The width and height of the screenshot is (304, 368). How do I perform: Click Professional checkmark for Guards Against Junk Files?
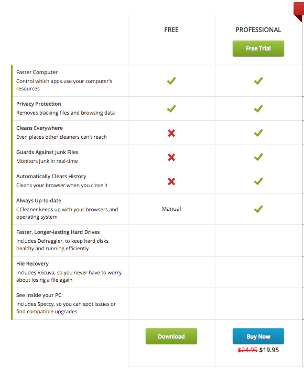pyautogui.click(x=258, y=157)
